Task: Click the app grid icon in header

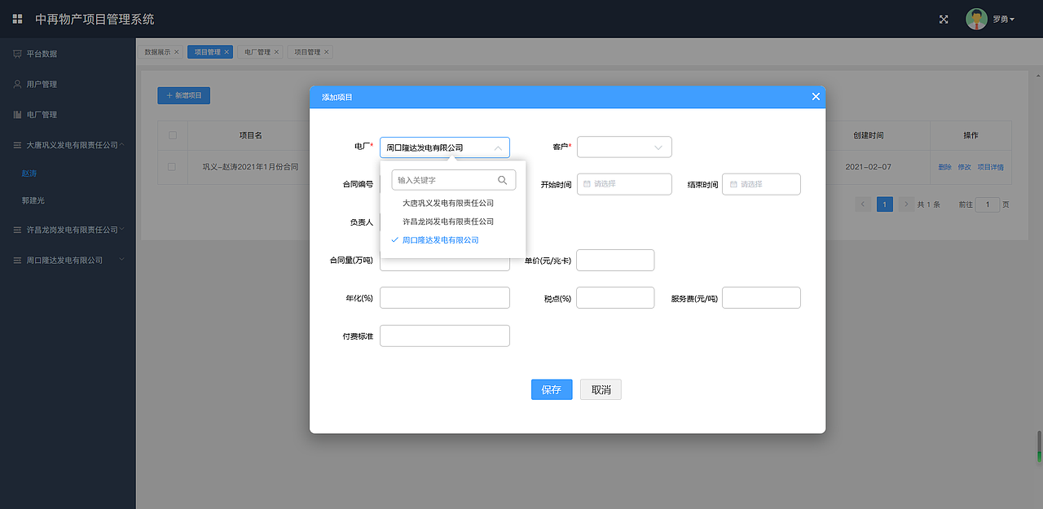Action: [17, 19]
